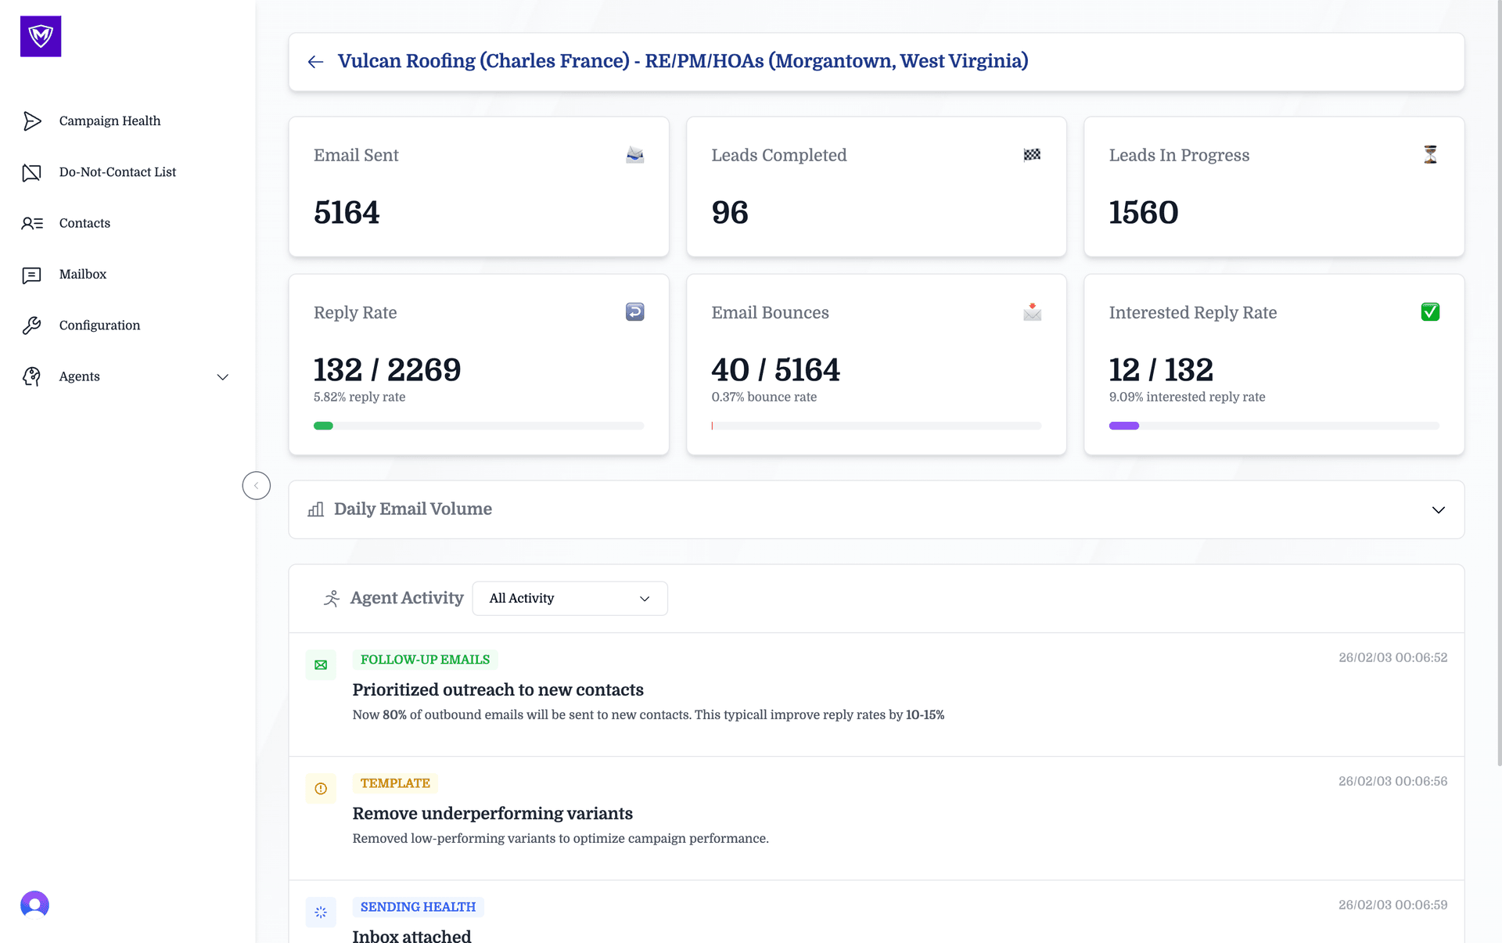1502x943 pixels.
Task: Click the app logo in top-left corner
Action: point(40,36)
